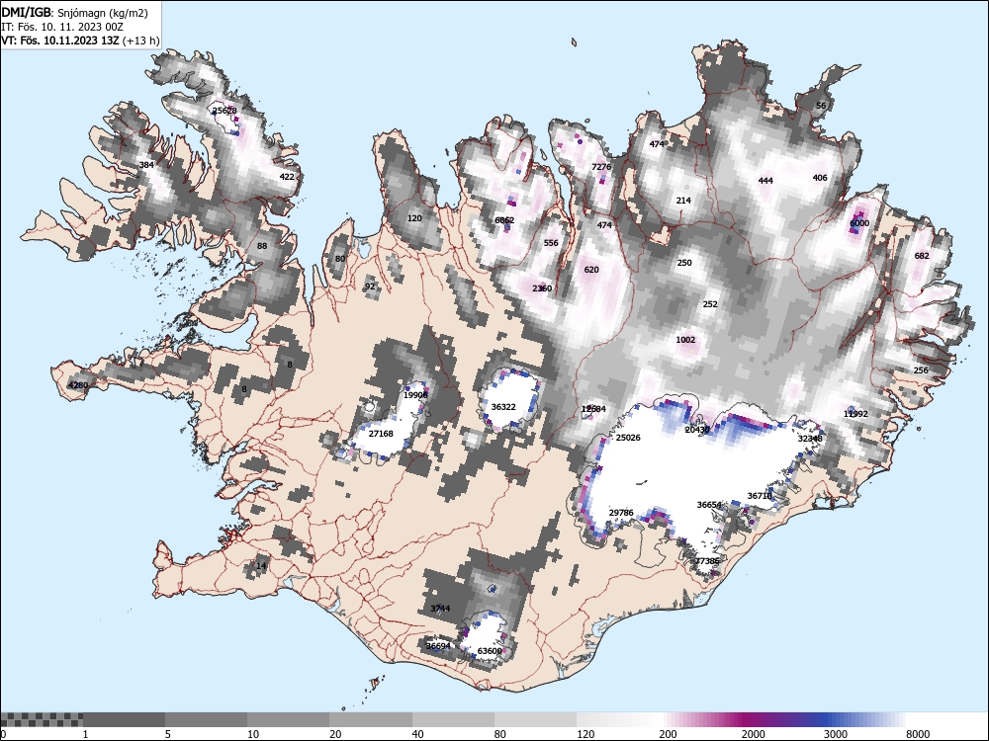Click the legend label 200
Viewport: 989px width, 741px height.
point(668,734)
